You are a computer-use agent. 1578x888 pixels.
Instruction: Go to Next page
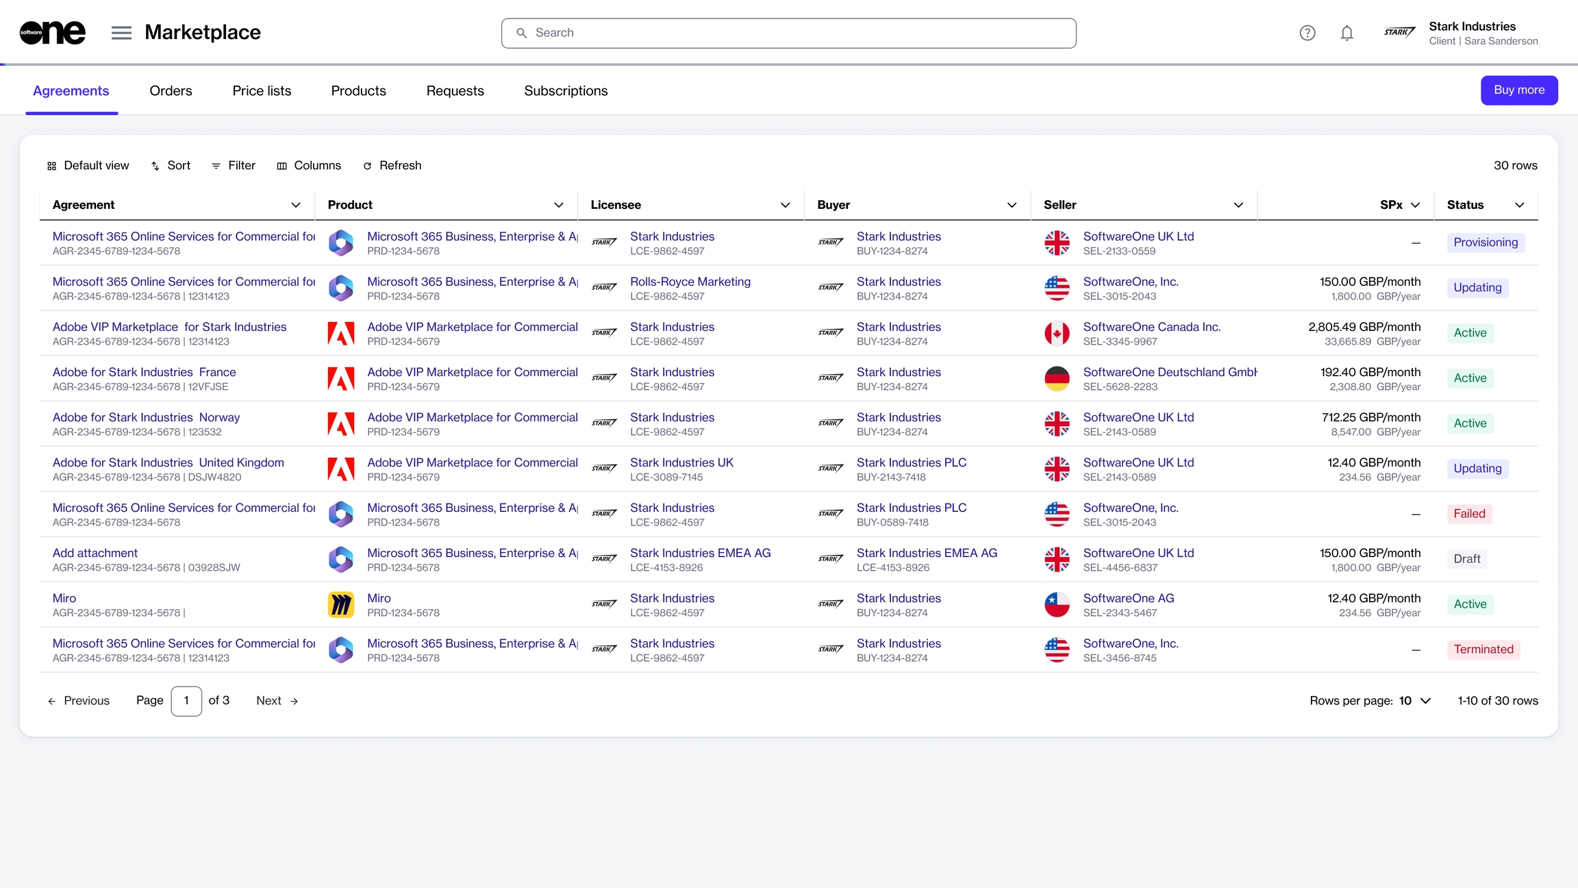click(x=277, y=700)
